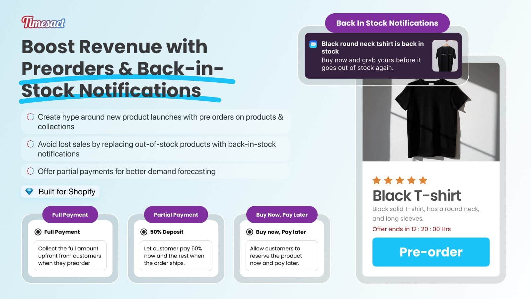531x299 pixels.
Task: Click the t-shirt thumbnail inside the notification card
Action: point(446,55)
